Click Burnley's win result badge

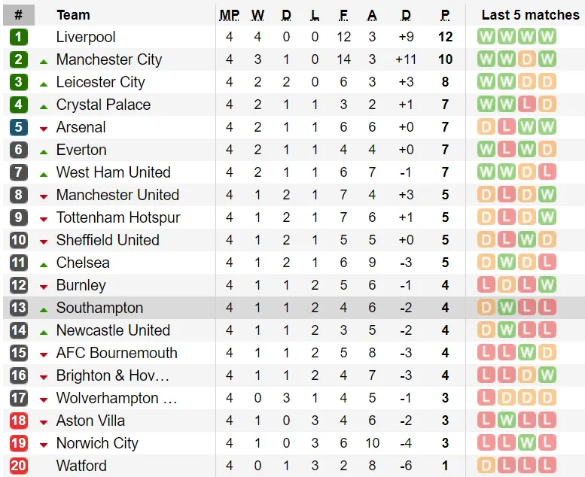tap(547, 285)
